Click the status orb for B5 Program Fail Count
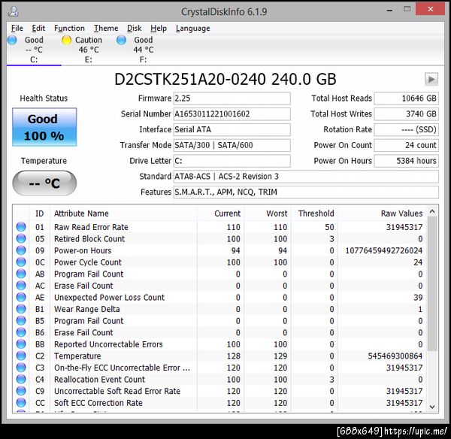Viewport: 451px width, 439px height. (x=21, y=321)
